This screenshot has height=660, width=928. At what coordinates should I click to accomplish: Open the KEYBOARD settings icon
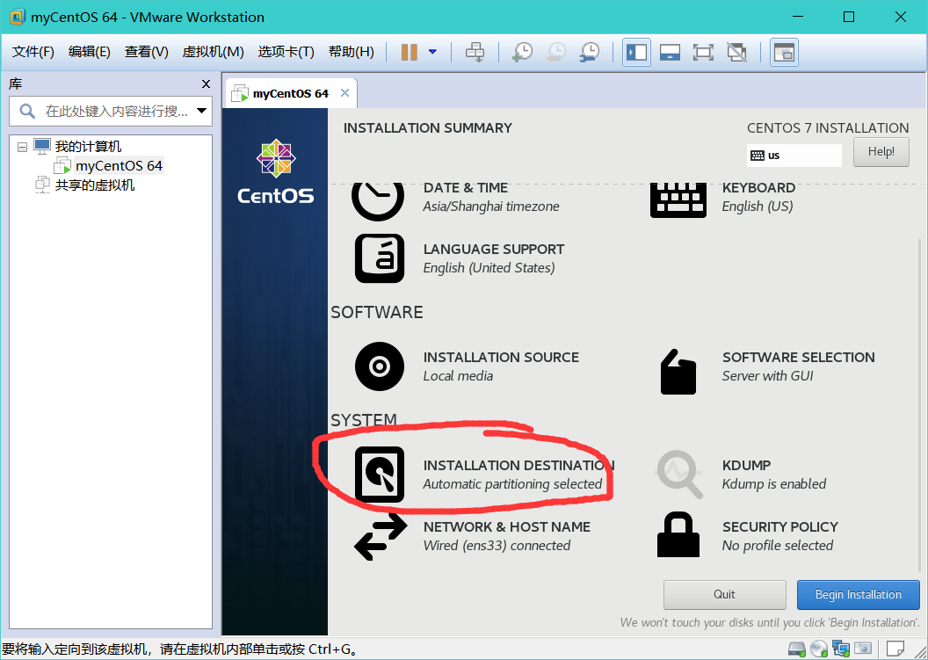(x=678, y=200)
